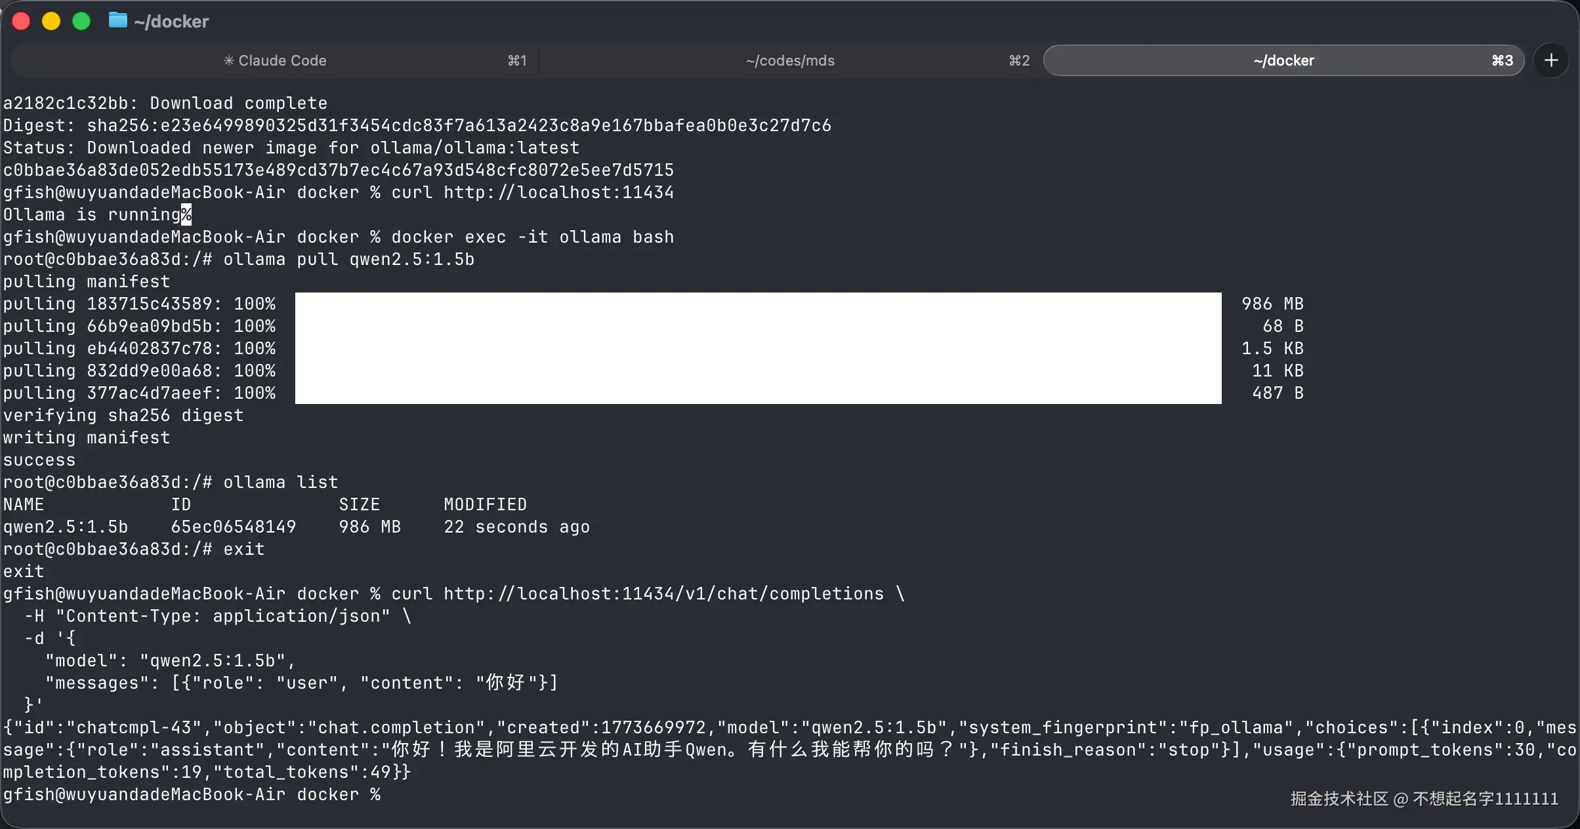
Task: Click the ⌘3 shortcut label
Action: point(1502,60)
